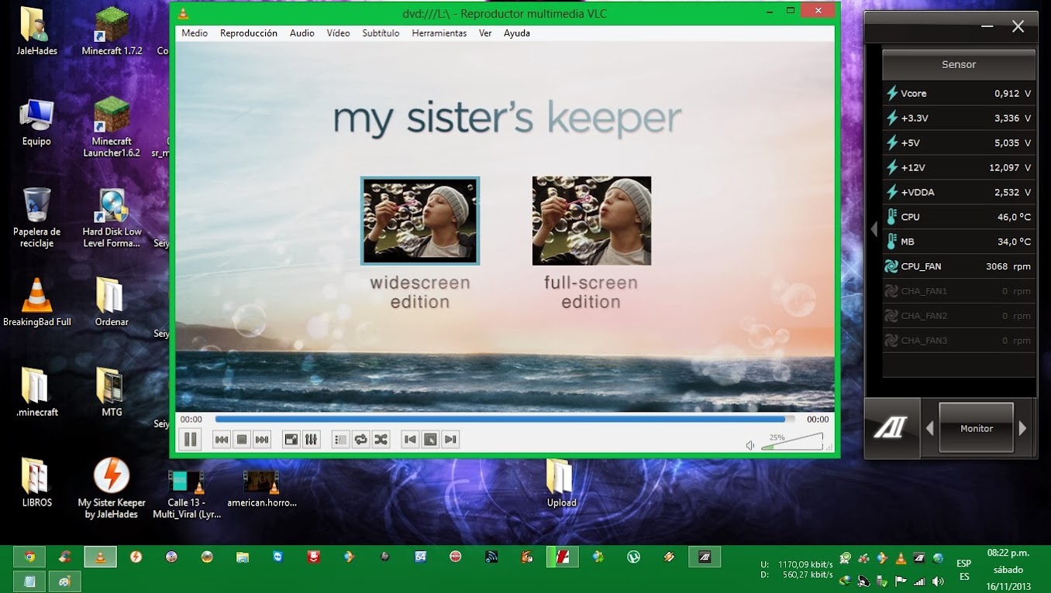Open Equipo desktop icon
Screen dimensions: 1051x593
click(x=36, y=122)
